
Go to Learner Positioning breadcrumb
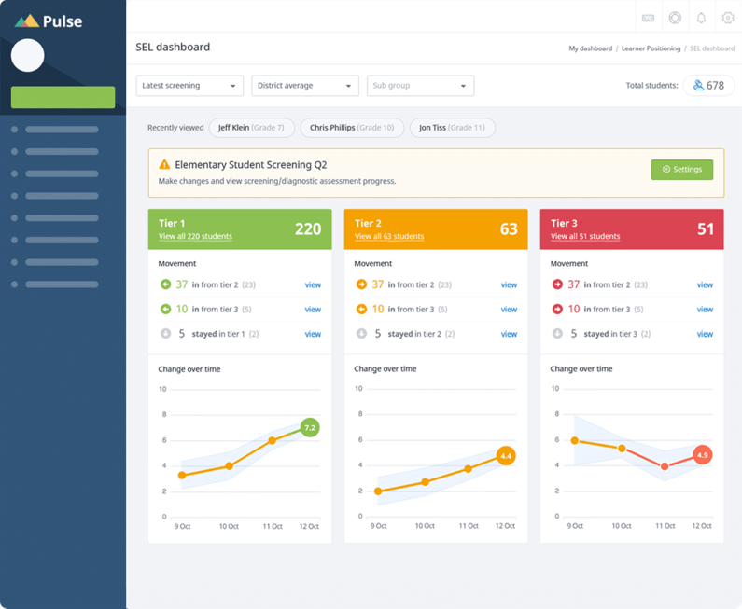[x=651, y=48]
